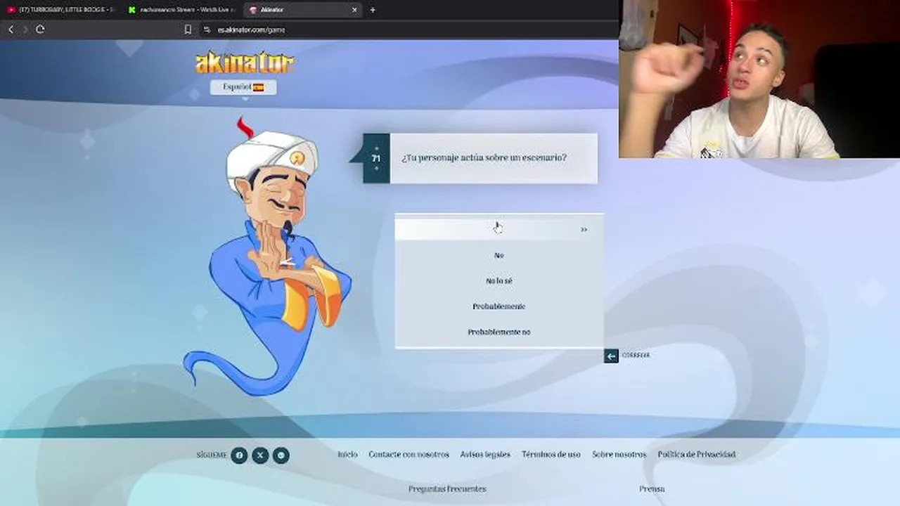Open 'Política de Privacidad' link
The image size is (900, 506).
[x=697, y=455]
